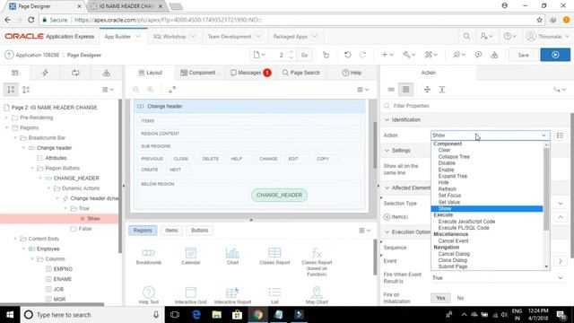Collapse the Regions tree node

coord(6,127)
